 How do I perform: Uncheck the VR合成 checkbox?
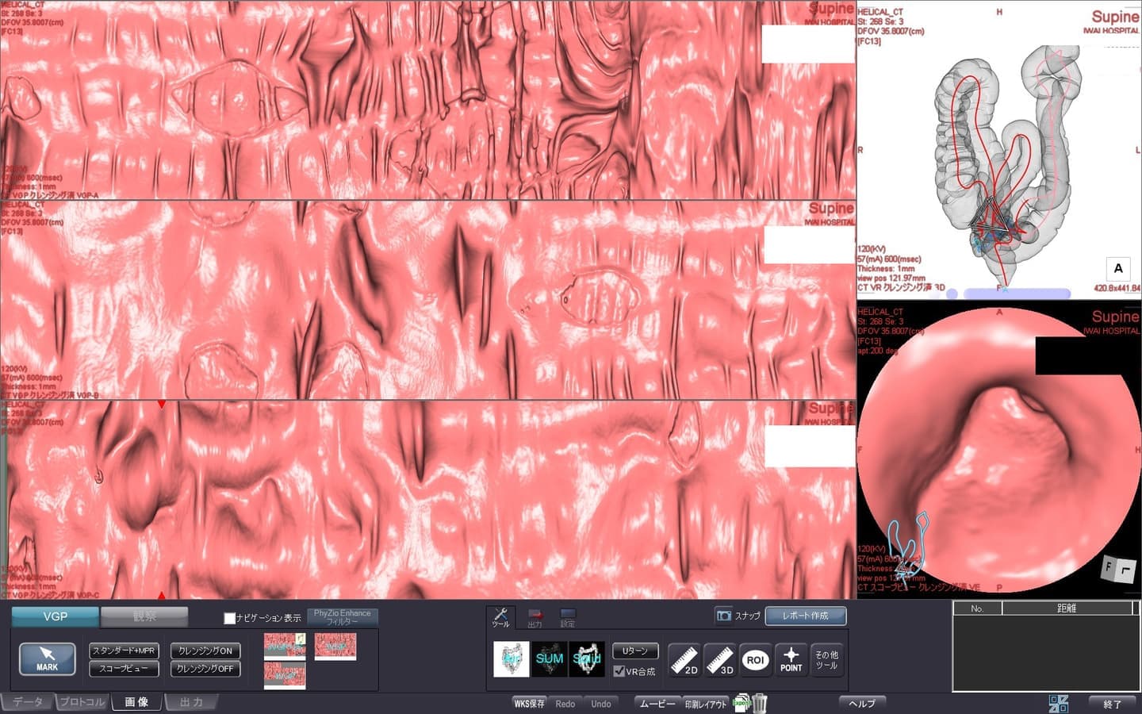tap(619, 671)
